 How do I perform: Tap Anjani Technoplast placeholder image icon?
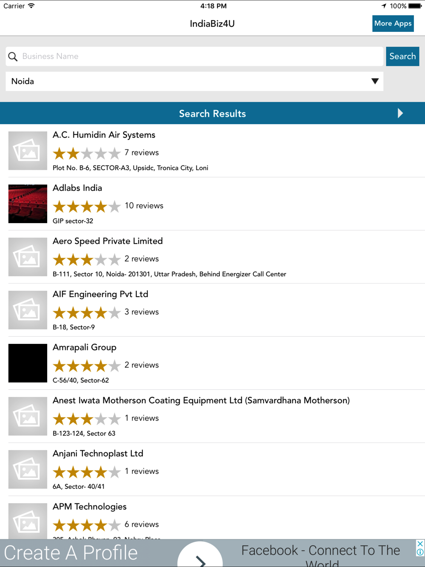(28, 470)
